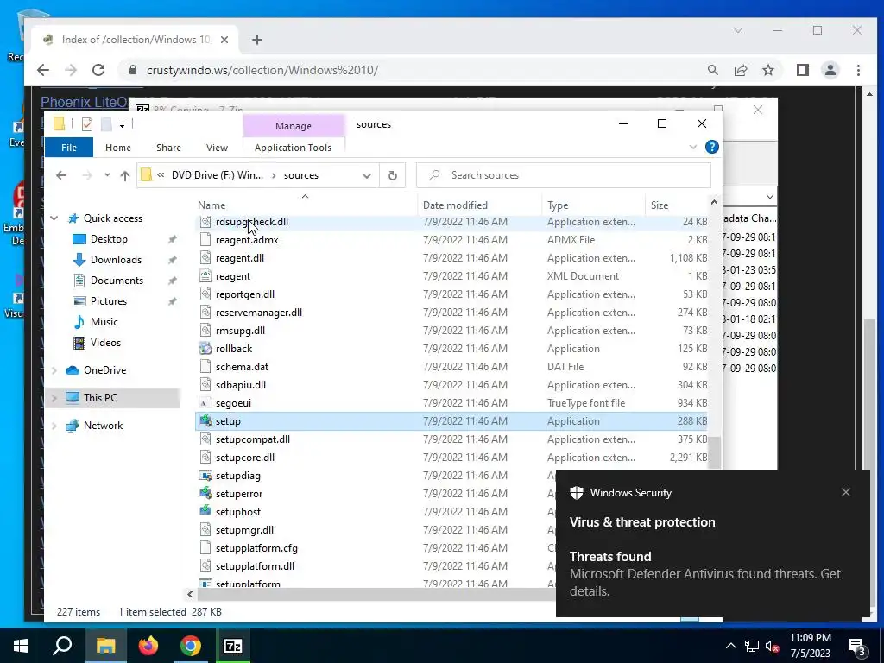Select the setupcore.dll file
Image resolution: width=884 pixels, height=663 pixels.
(244, 458)
